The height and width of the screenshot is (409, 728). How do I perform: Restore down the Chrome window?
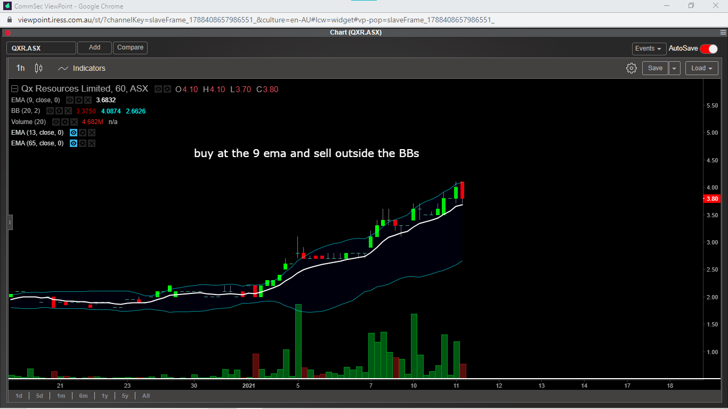691,6
